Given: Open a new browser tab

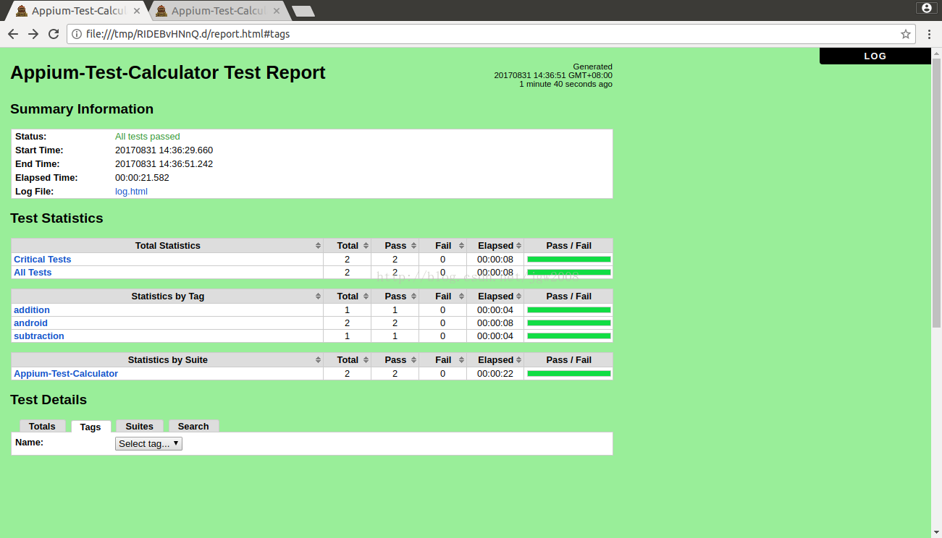Looking at the screenshot, I should click(x=303, y=11).
